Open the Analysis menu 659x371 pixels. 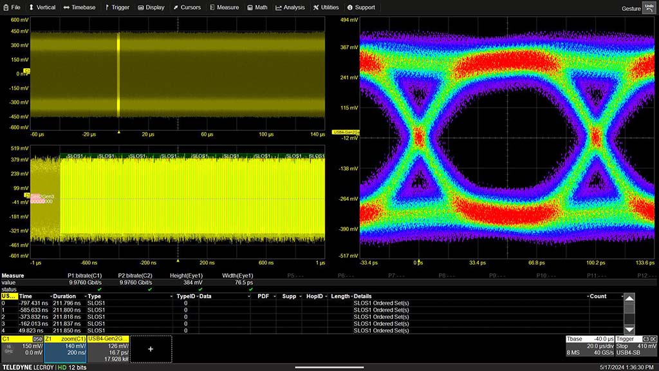[x=290, y=8]
